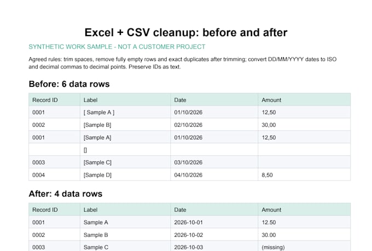Select the 'Sample B' cleaned label cell
This screenshot has width=372, height=251.
pyautogui.click(x=125, y=235)
